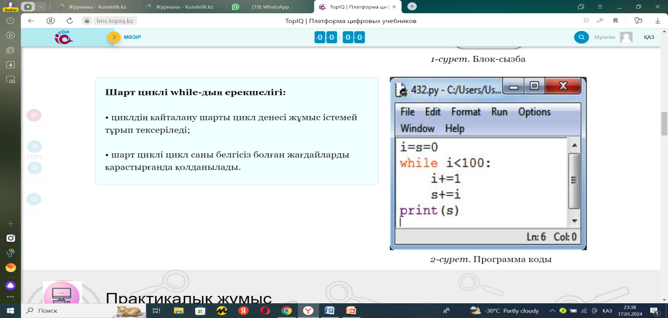Click the zoom-out magnifier on the floating toolbar
The image size is (668, 318).
[x=34, y=168]
